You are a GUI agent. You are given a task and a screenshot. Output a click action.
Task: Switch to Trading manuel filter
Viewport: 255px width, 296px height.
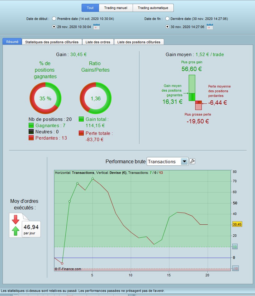pyautogui.click(x=116, y=8)
